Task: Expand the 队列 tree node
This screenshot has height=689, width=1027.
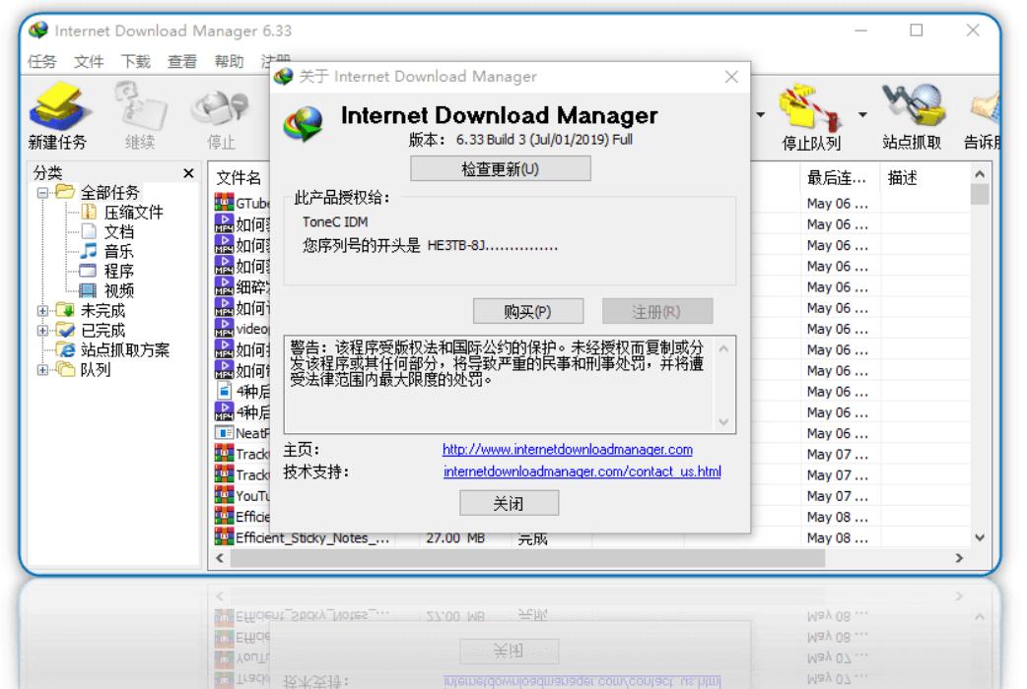Action: click(42, 370)
